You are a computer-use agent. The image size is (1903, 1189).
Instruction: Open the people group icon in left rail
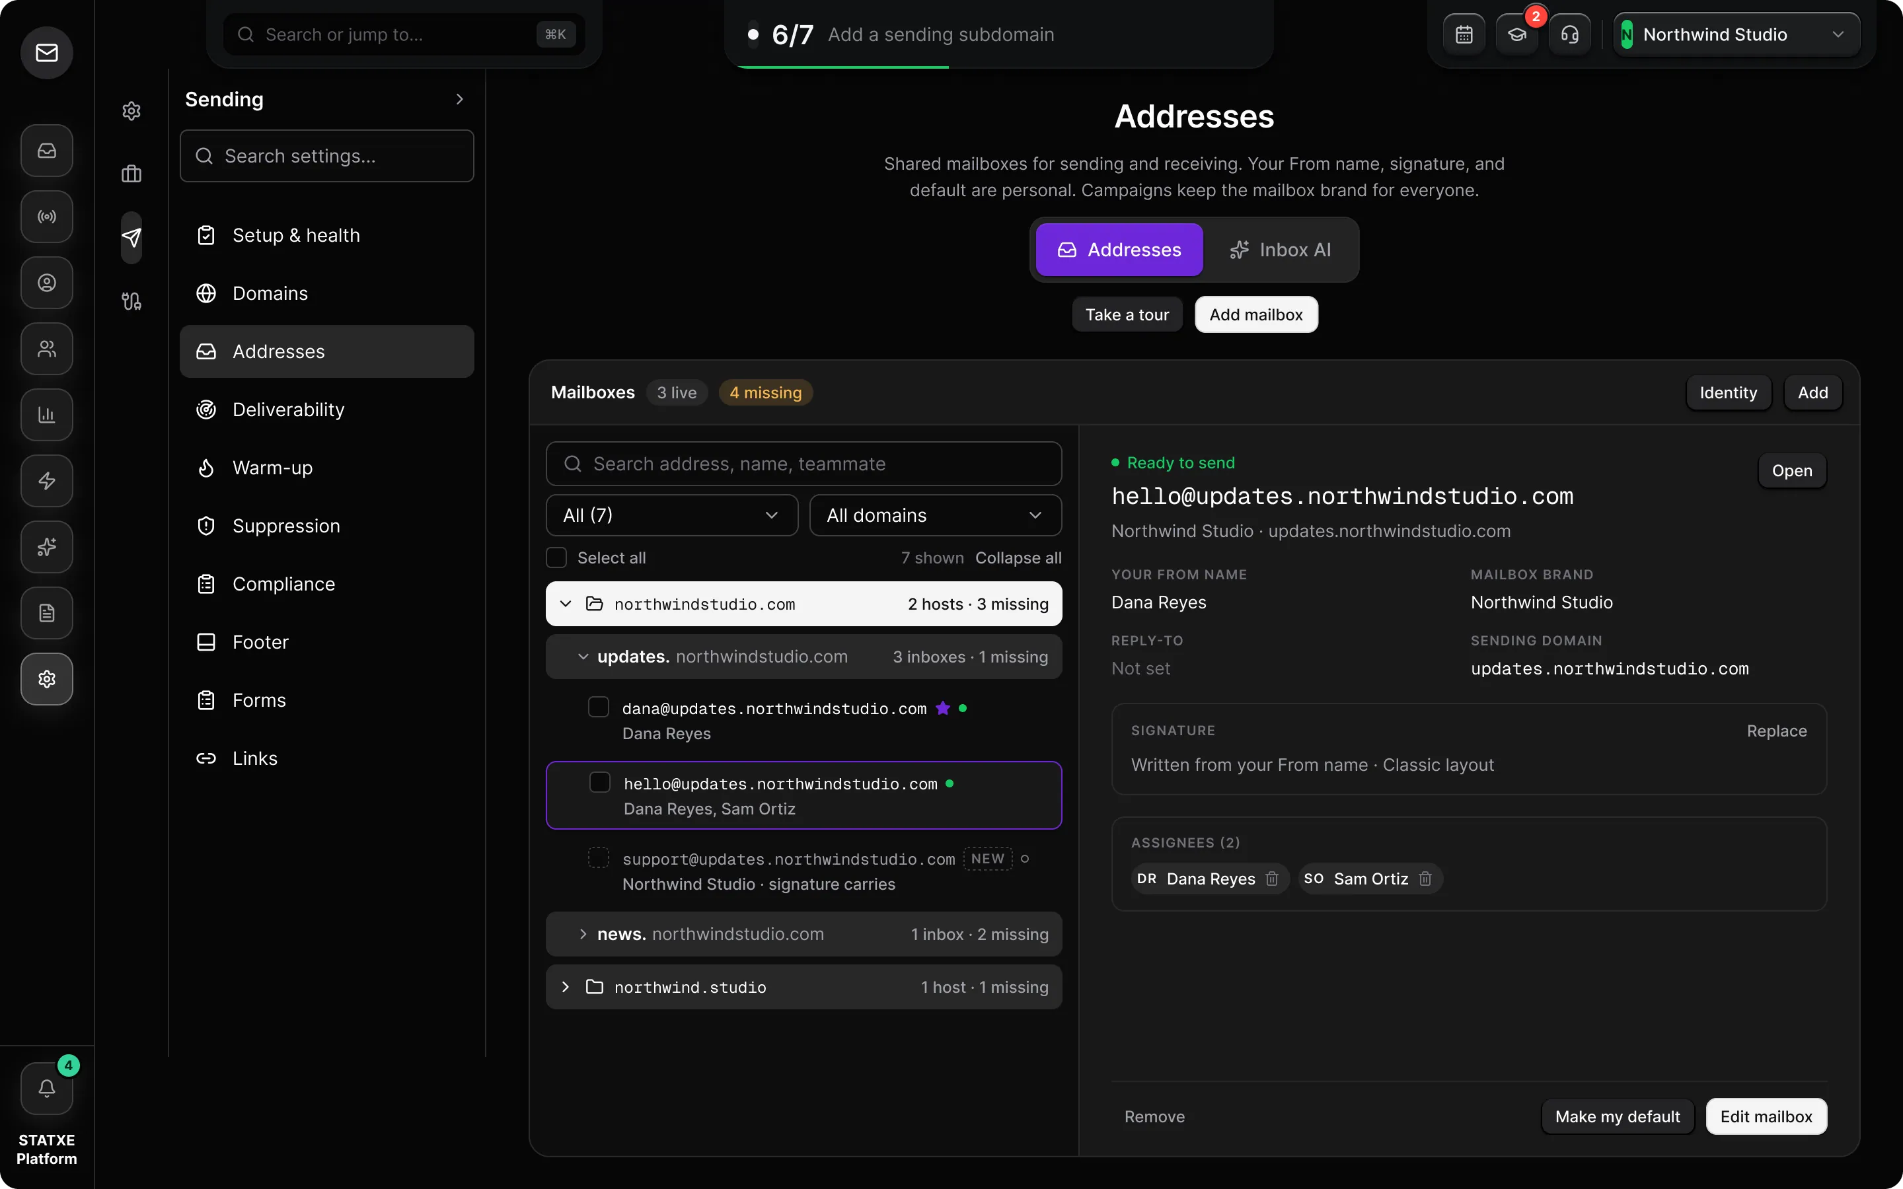(47, 348)
